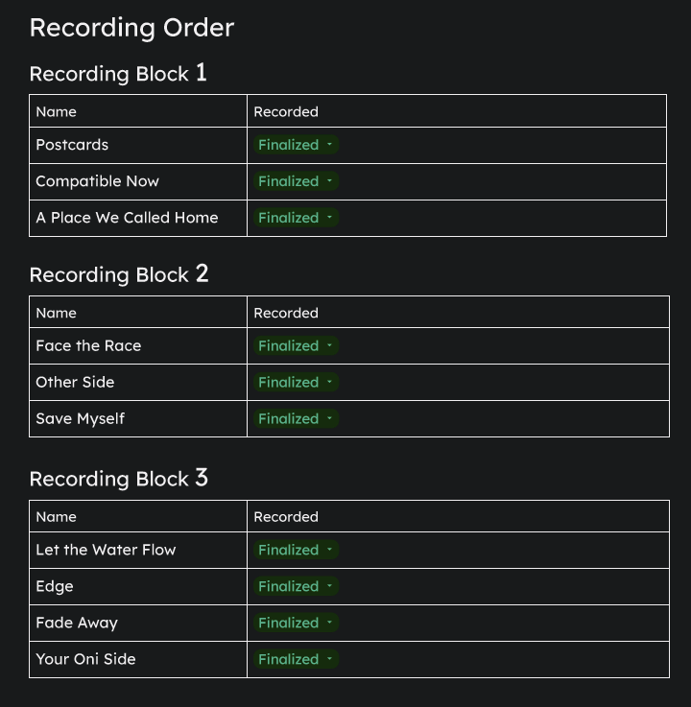Image resolution: width=691 pixels, height=707 pixels.
Task: Click the Recording Order page title
Action: tap(131, 28)
